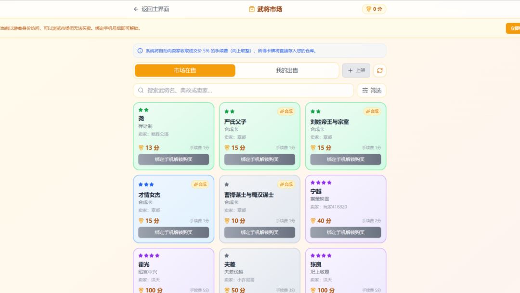Viewport: 520px width, 293px height.
Task: Switch to 我的出售 tab
Action: click(x=287, y=70)
